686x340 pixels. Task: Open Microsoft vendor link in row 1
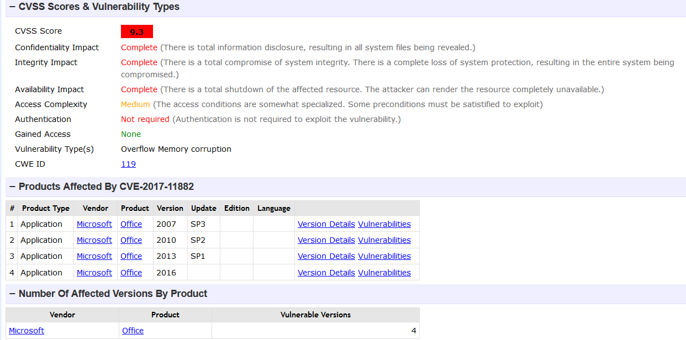(x=94, y=224)
